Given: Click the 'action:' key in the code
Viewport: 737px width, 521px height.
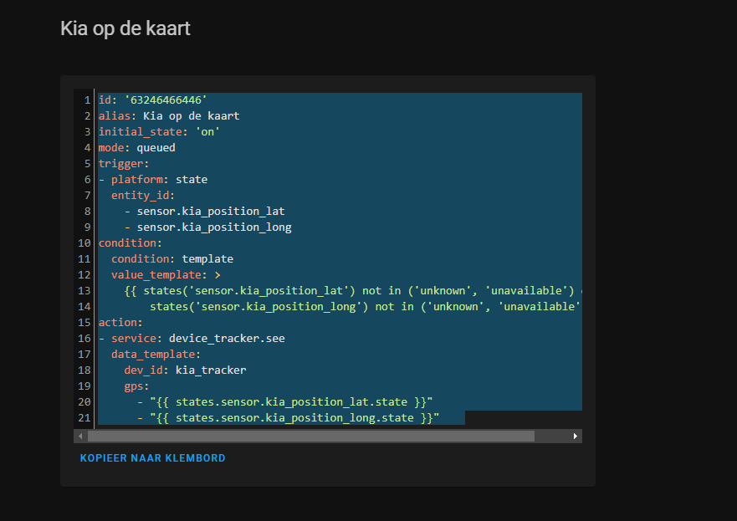Looking at the screenshot, I should pyautogui.click(x=120, y=323).
